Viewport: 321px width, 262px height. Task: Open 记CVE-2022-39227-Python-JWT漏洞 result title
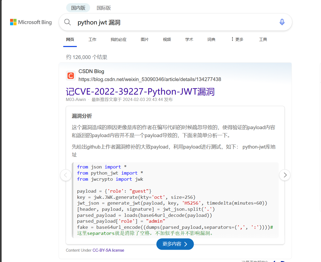[x=140, y=91]
